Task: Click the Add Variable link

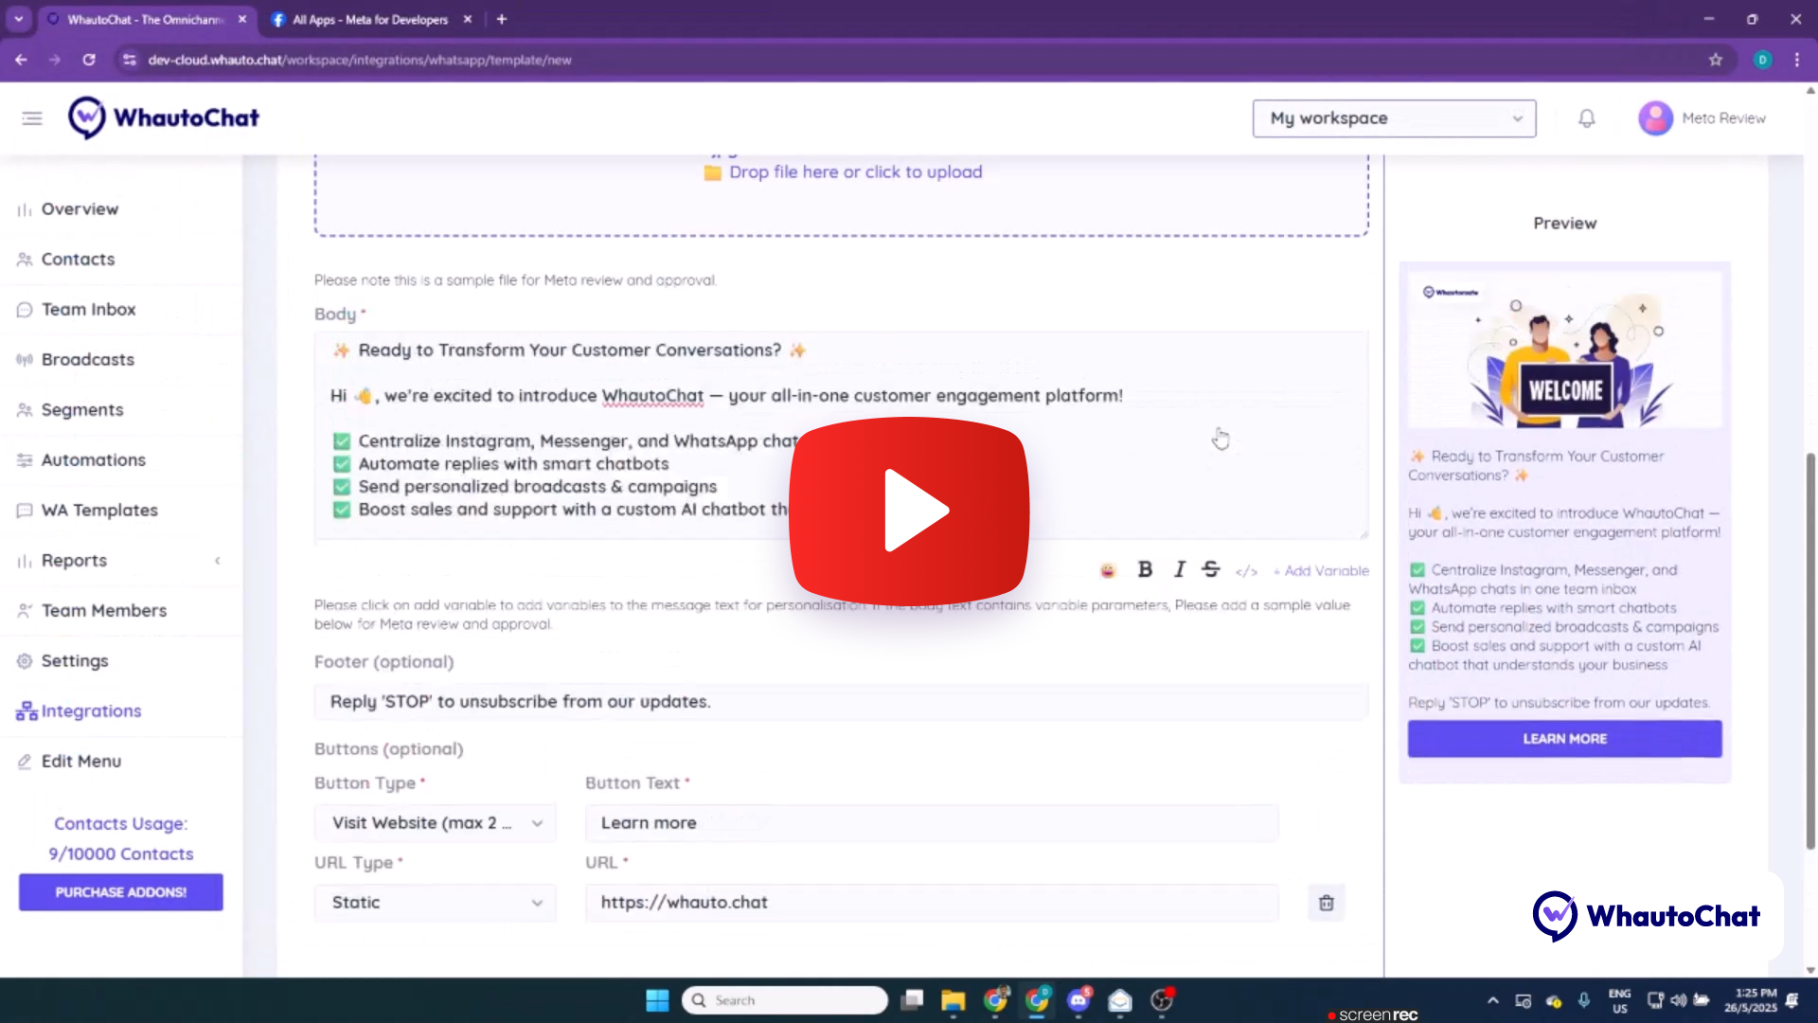Action: click(x=1322, y=570)
